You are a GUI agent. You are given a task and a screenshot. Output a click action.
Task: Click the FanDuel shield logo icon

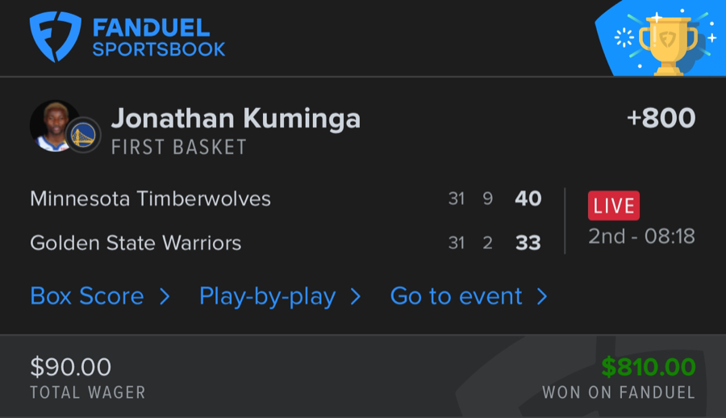click(x=56, y=36)
